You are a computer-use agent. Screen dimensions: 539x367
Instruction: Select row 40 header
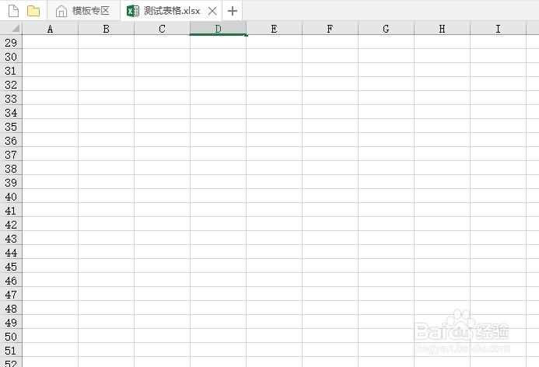(11, 197)
